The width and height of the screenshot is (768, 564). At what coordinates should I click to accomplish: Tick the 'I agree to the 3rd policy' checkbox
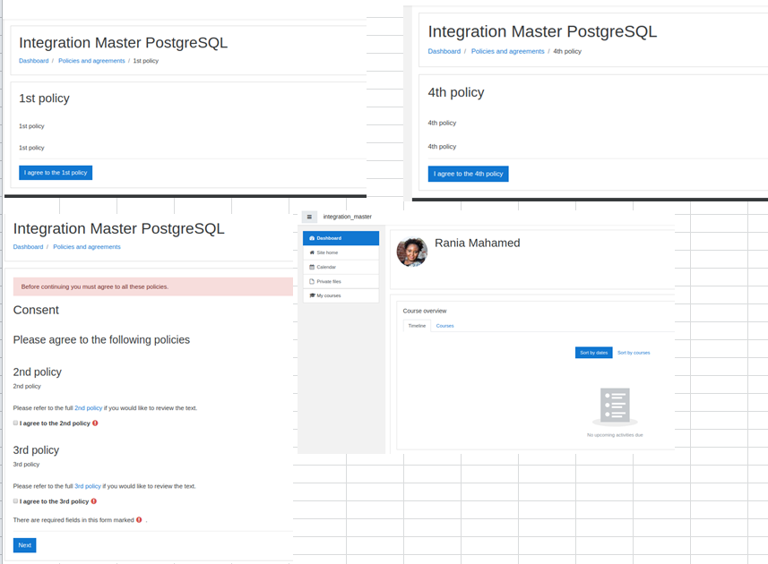(x=15, y=501)
